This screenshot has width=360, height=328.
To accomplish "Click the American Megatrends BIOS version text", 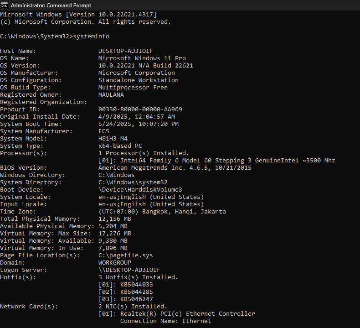I will (175, 167).
